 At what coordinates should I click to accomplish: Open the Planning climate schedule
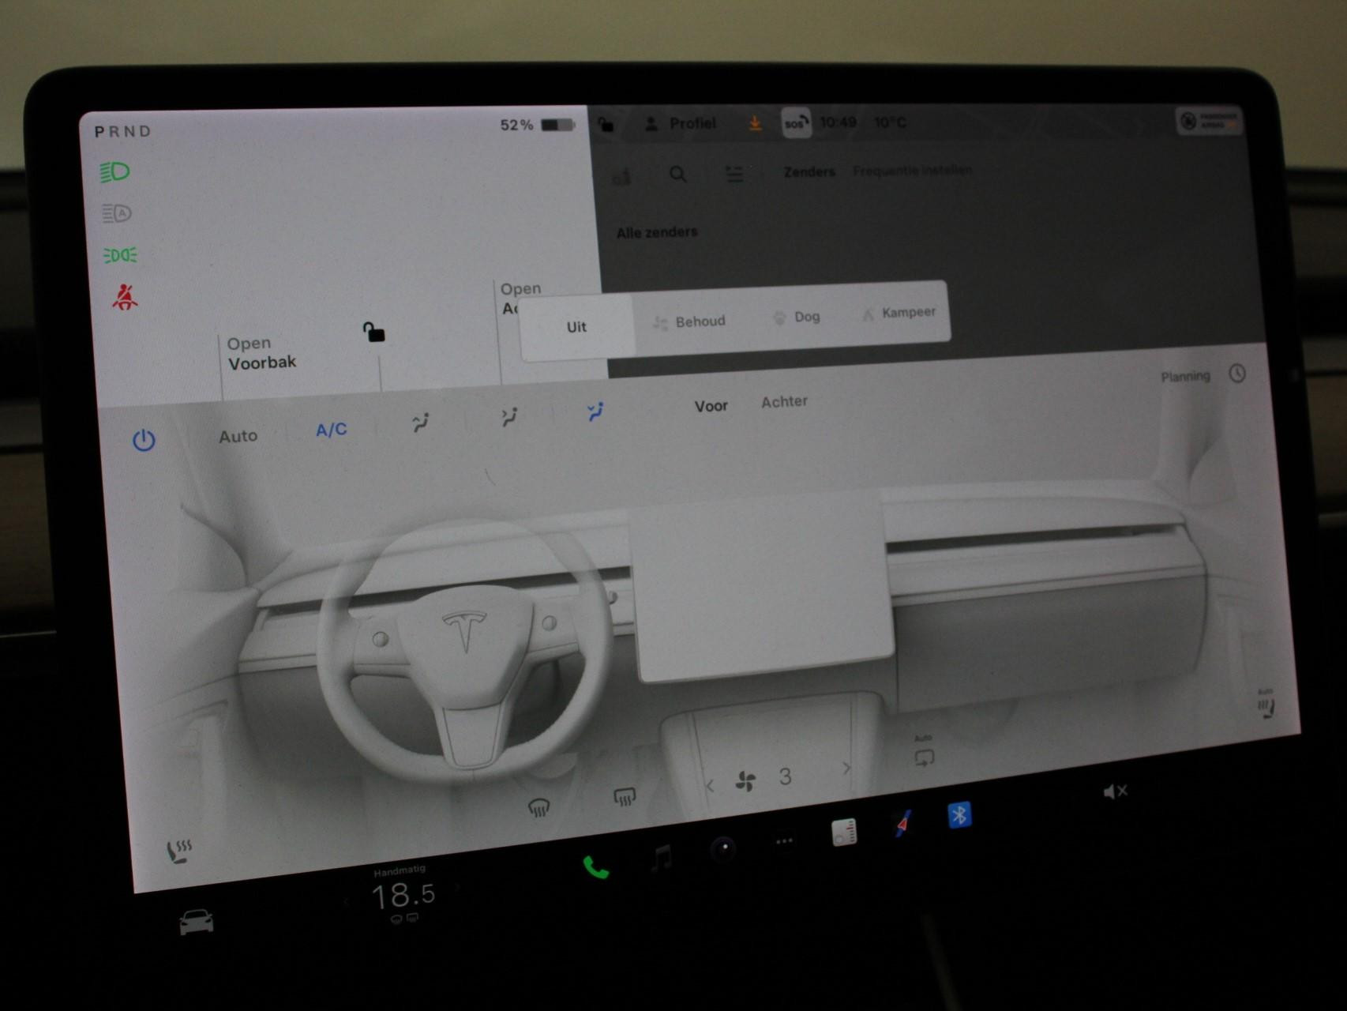1185,377
